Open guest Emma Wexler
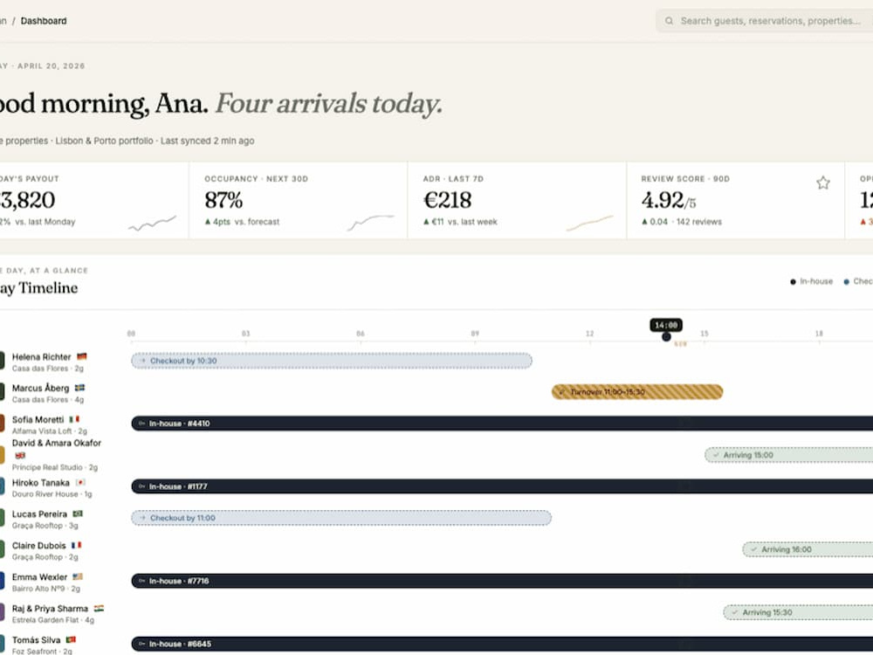873x655 pixels. [x=39, y=577]
